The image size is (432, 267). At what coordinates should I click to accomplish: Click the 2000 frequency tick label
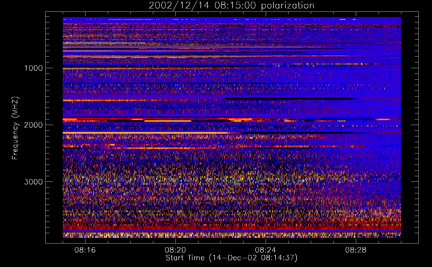point(33,125)
